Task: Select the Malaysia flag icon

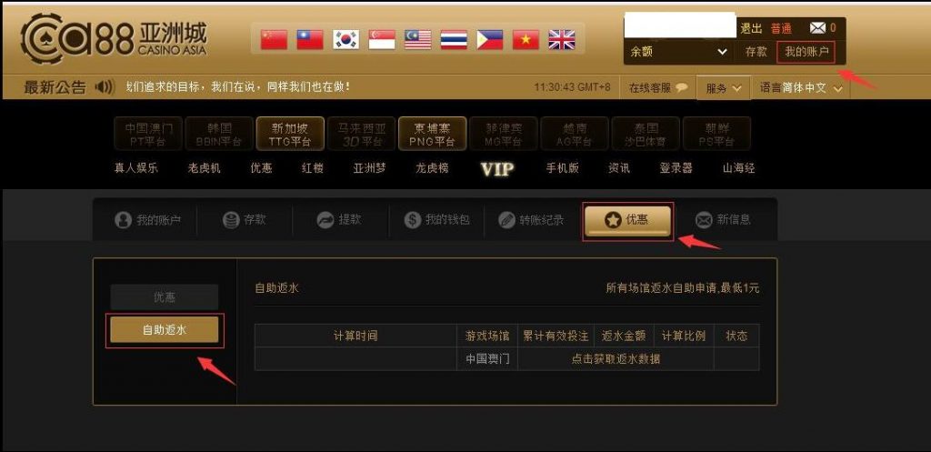Action: pyautogui.click(x=417, y=40)
